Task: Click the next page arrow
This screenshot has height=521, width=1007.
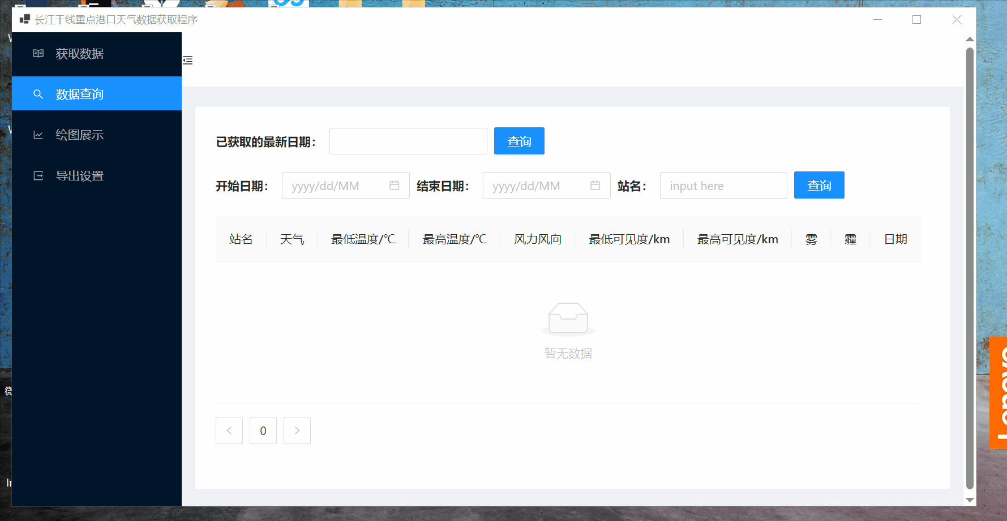Action: point(297,430)
